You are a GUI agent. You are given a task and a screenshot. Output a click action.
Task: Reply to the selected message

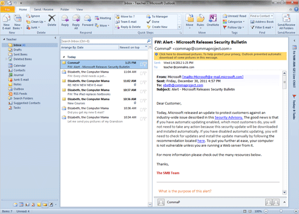point(65,21)
